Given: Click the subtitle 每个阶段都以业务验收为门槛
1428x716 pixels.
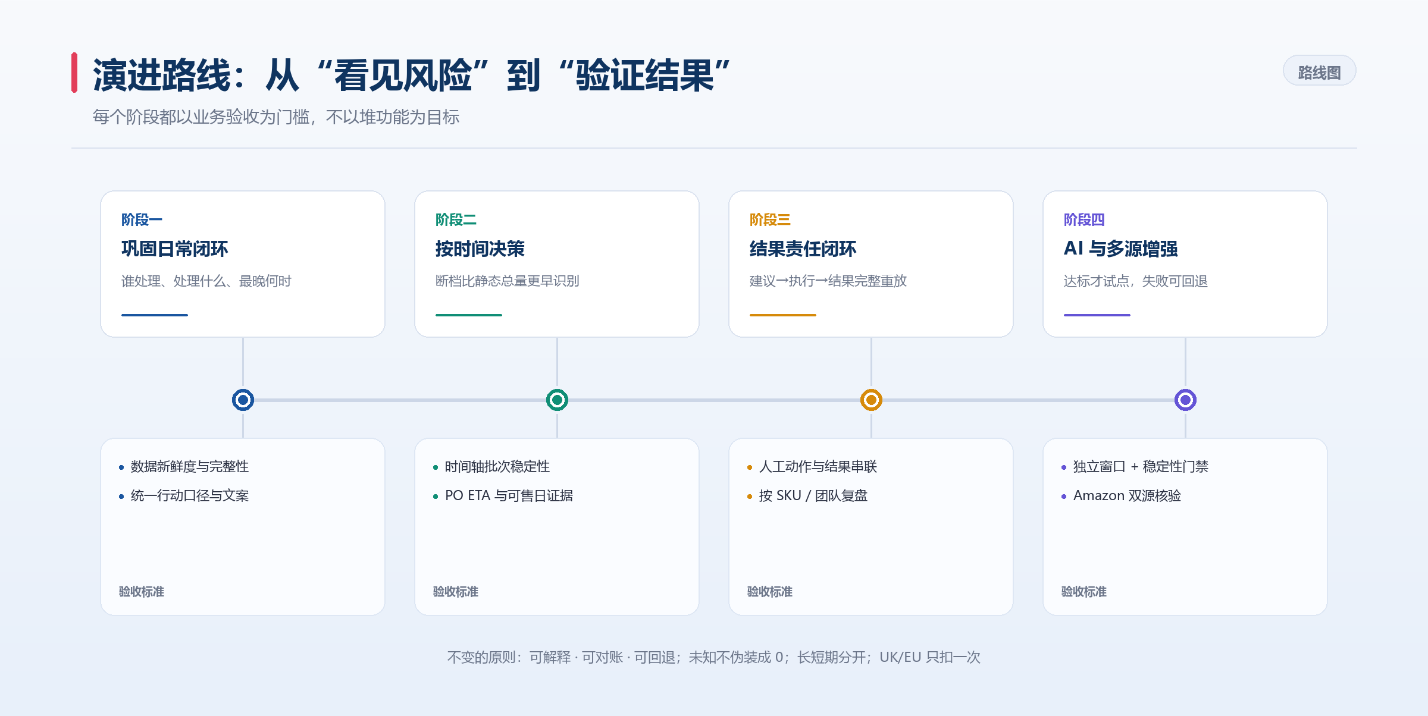Looking at the screenshot, I should coord(276,117).
